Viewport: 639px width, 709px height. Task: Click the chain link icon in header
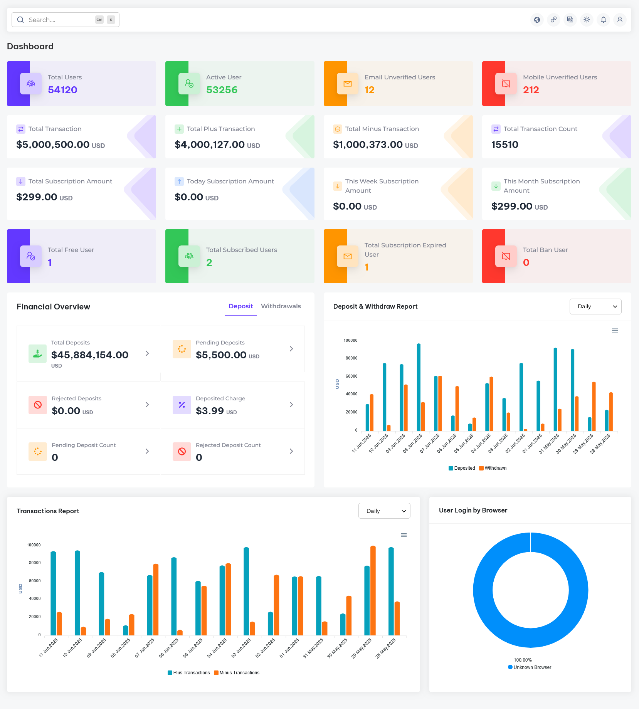(553, 20)
